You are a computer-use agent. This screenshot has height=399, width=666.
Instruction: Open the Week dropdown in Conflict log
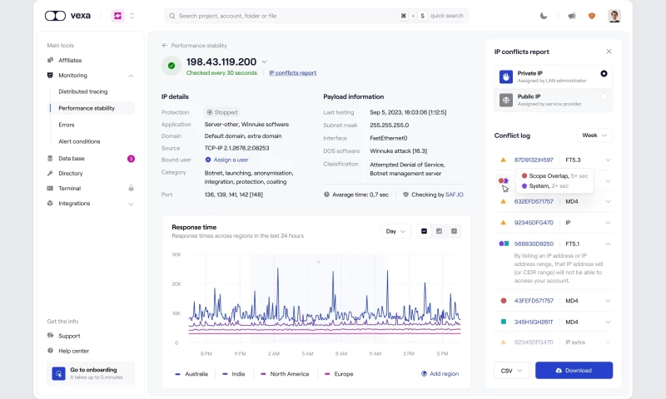coord(594,135)
